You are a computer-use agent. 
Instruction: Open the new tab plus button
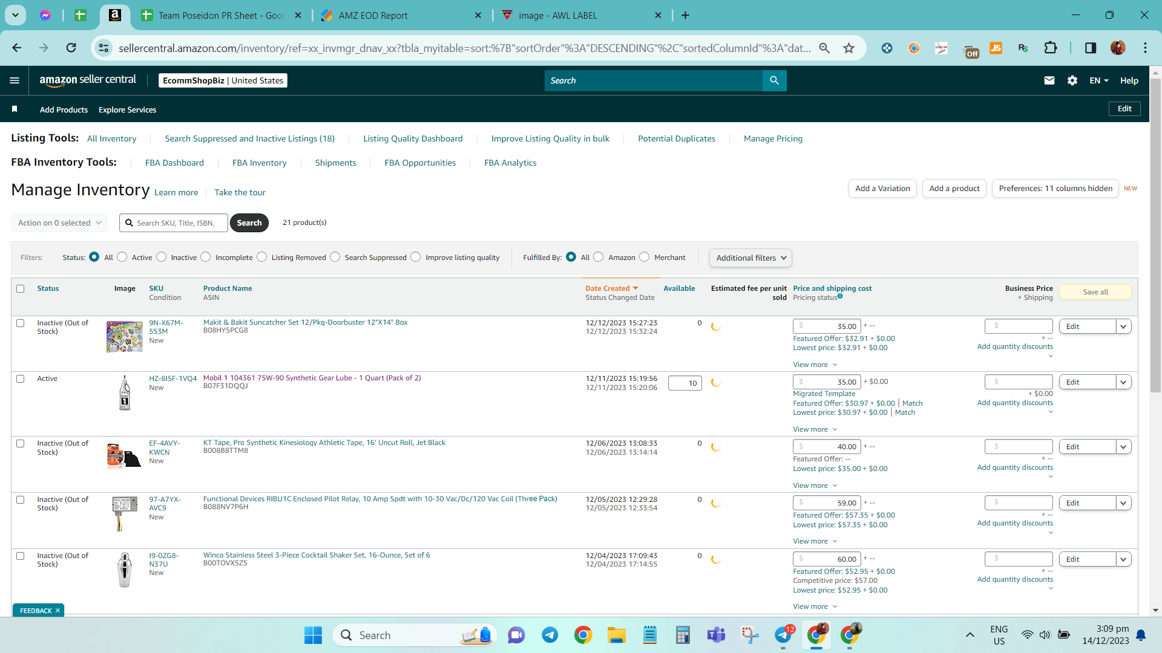685,15
